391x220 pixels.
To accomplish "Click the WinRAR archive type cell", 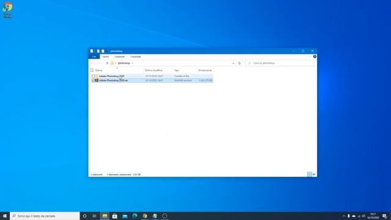I will coord(183,81).
